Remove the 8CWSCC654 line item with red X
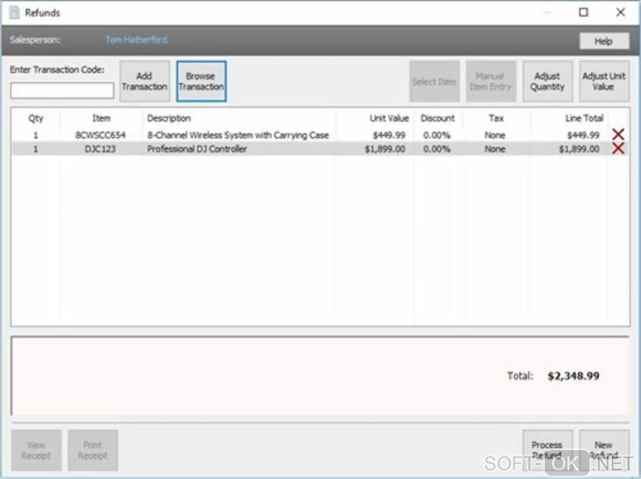 click(618, 134)
